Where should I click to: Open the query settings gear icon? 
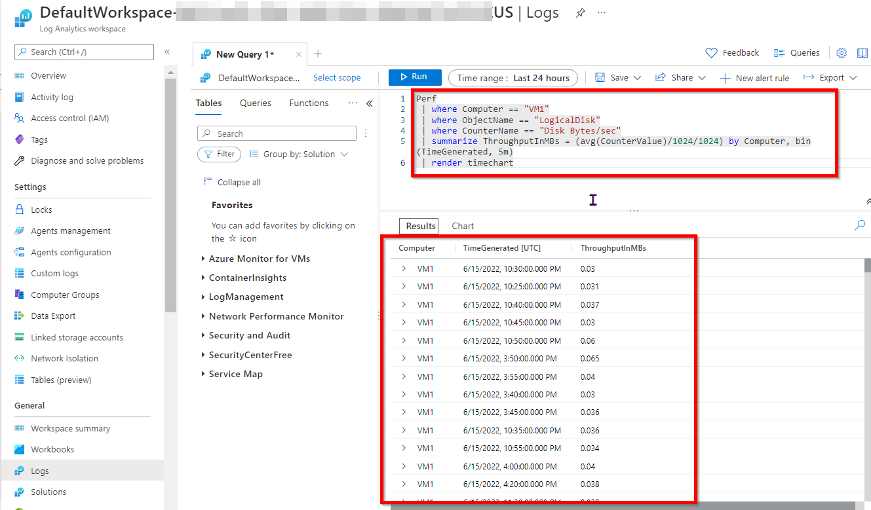coord(842,53)
